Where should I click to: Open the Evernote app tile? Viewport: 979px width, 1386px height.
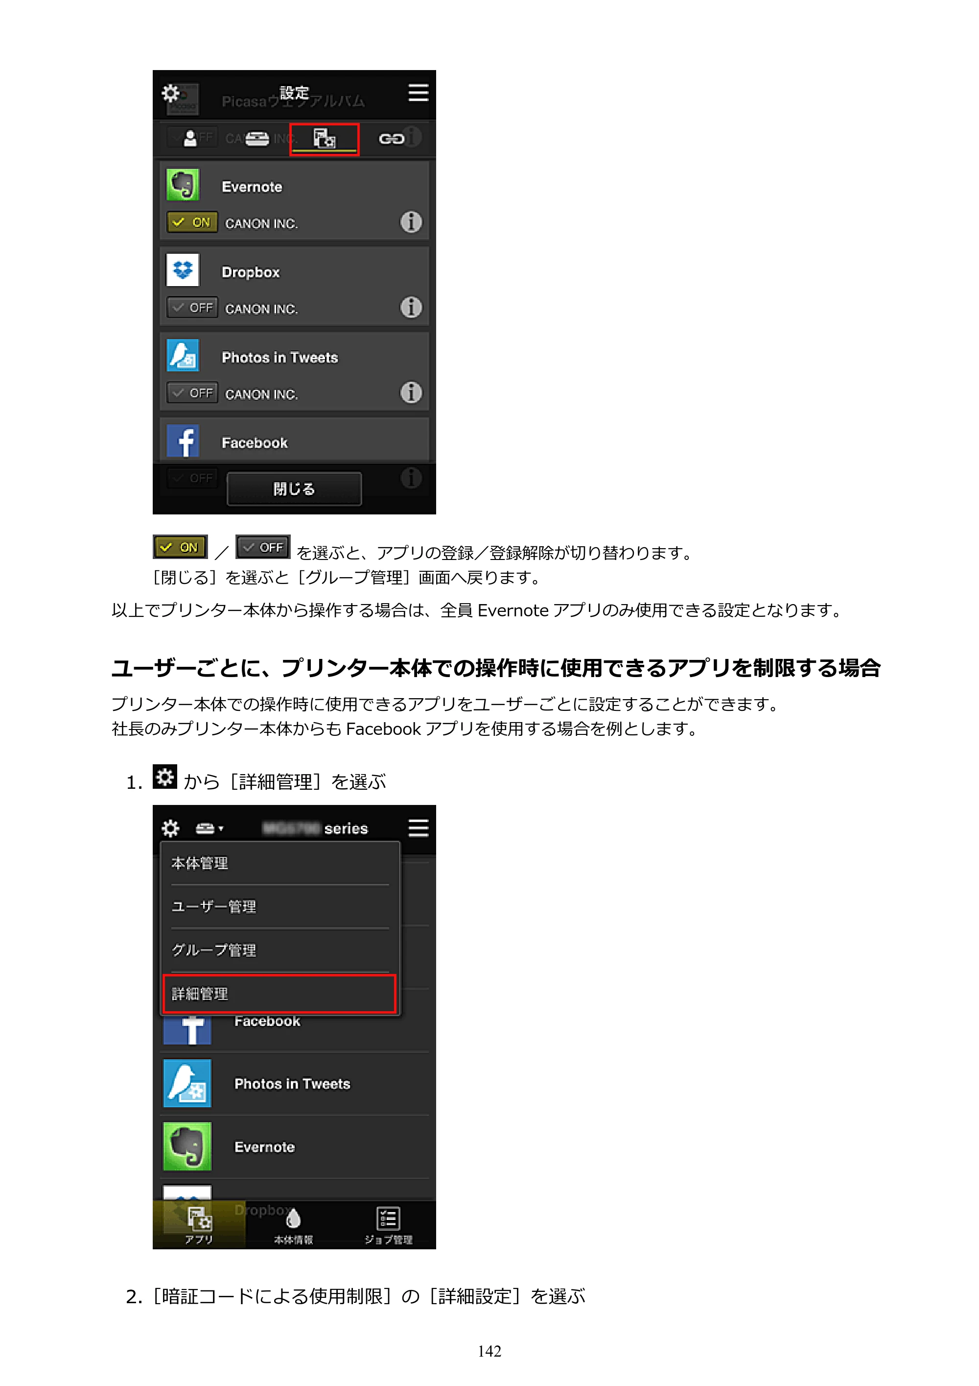[294, 1146]
